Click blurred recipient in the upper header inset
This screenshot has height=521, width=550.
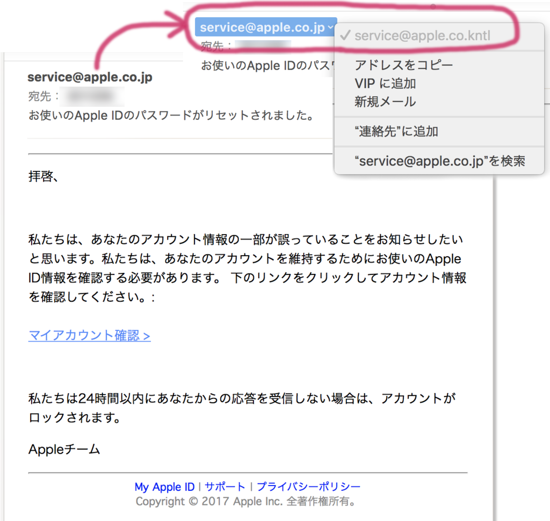pos(263,46)
